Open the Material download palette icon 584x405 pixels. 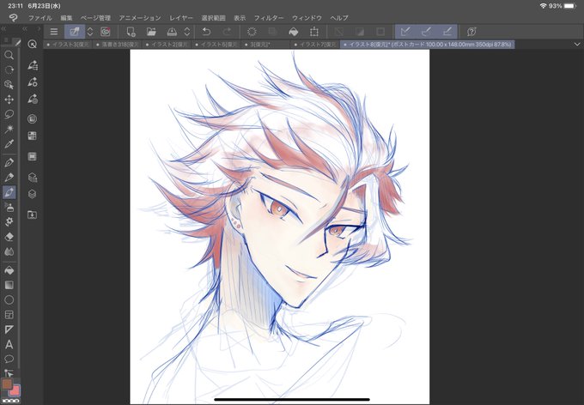point(33,215)
